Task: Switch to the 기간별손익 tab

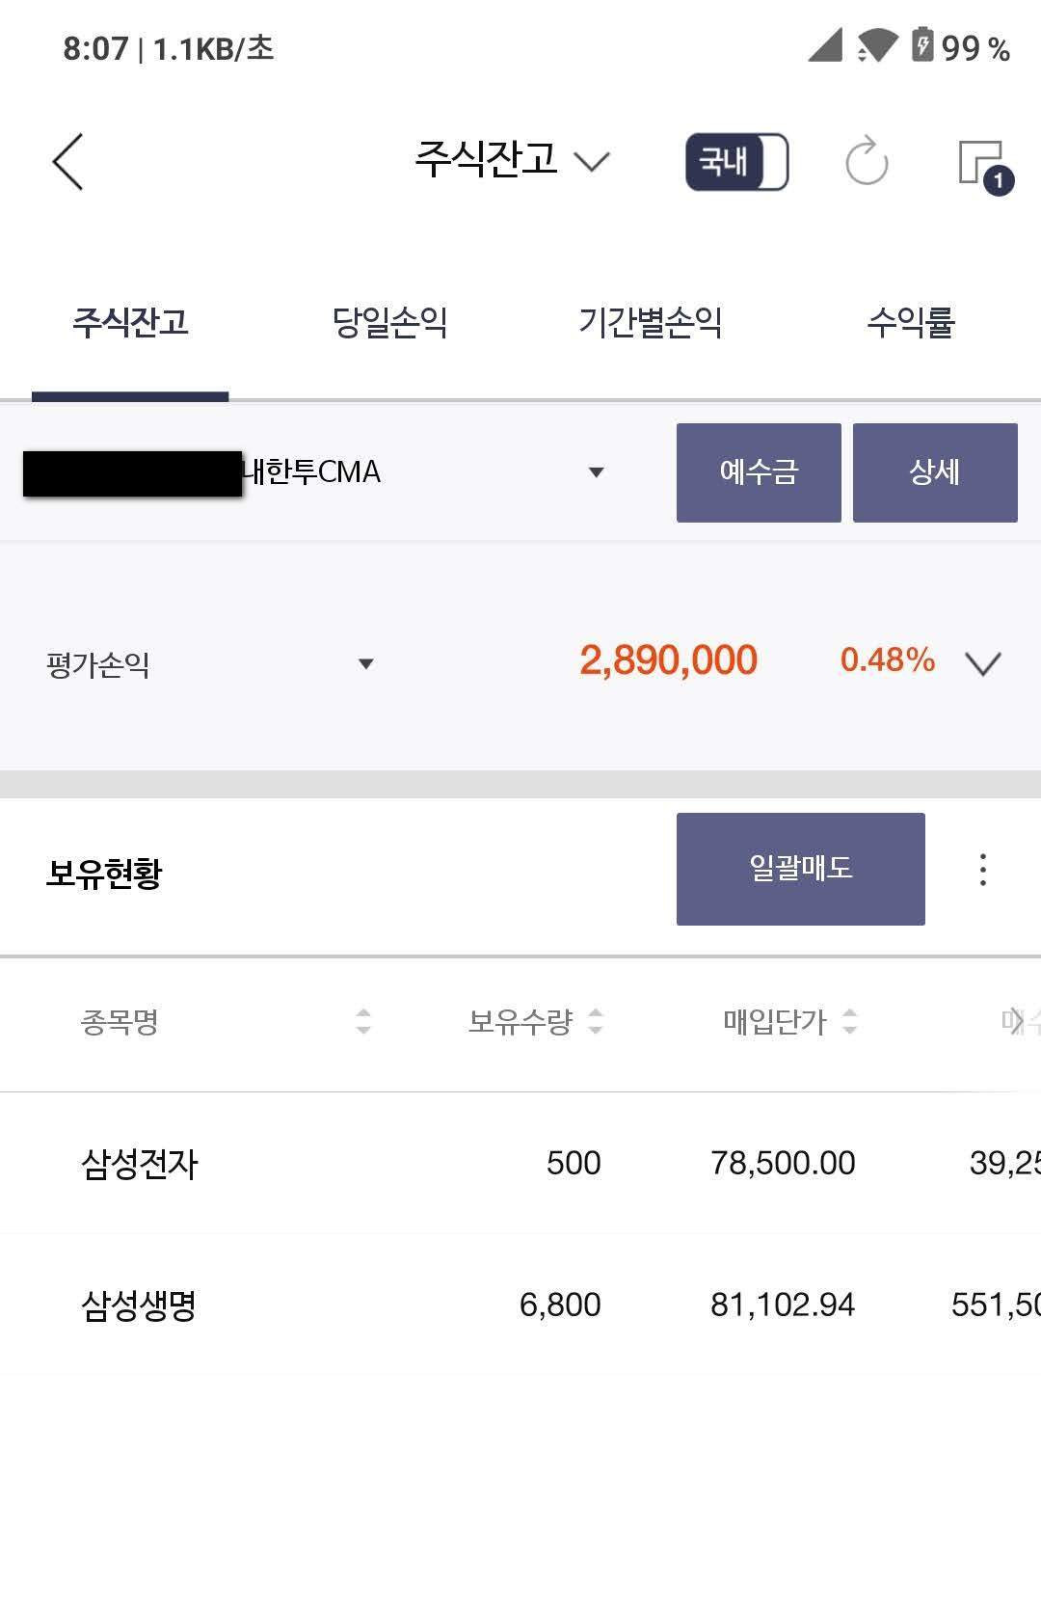Action: tap(651, 322)
